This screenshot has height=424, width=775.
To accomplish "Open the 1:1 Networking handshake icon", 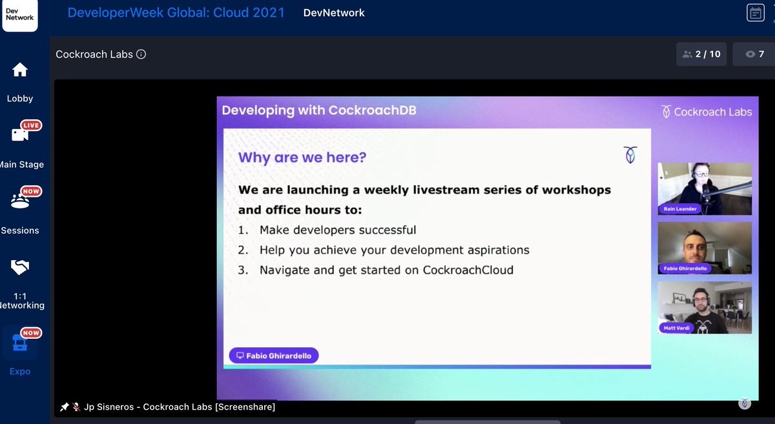I will (x=20, y=267).
